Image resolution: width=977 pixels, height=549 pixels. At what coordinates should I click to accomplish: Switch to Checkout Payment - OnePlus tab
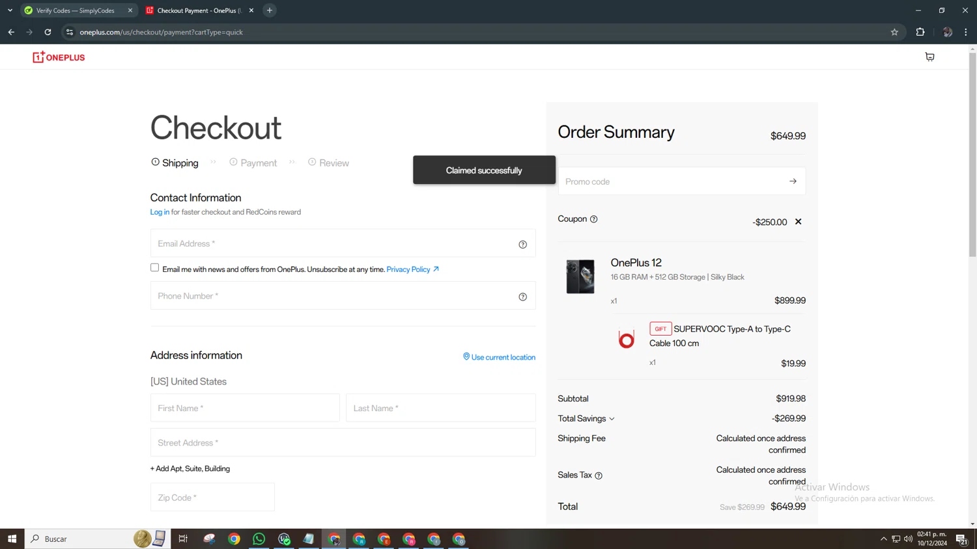[199, 10]
